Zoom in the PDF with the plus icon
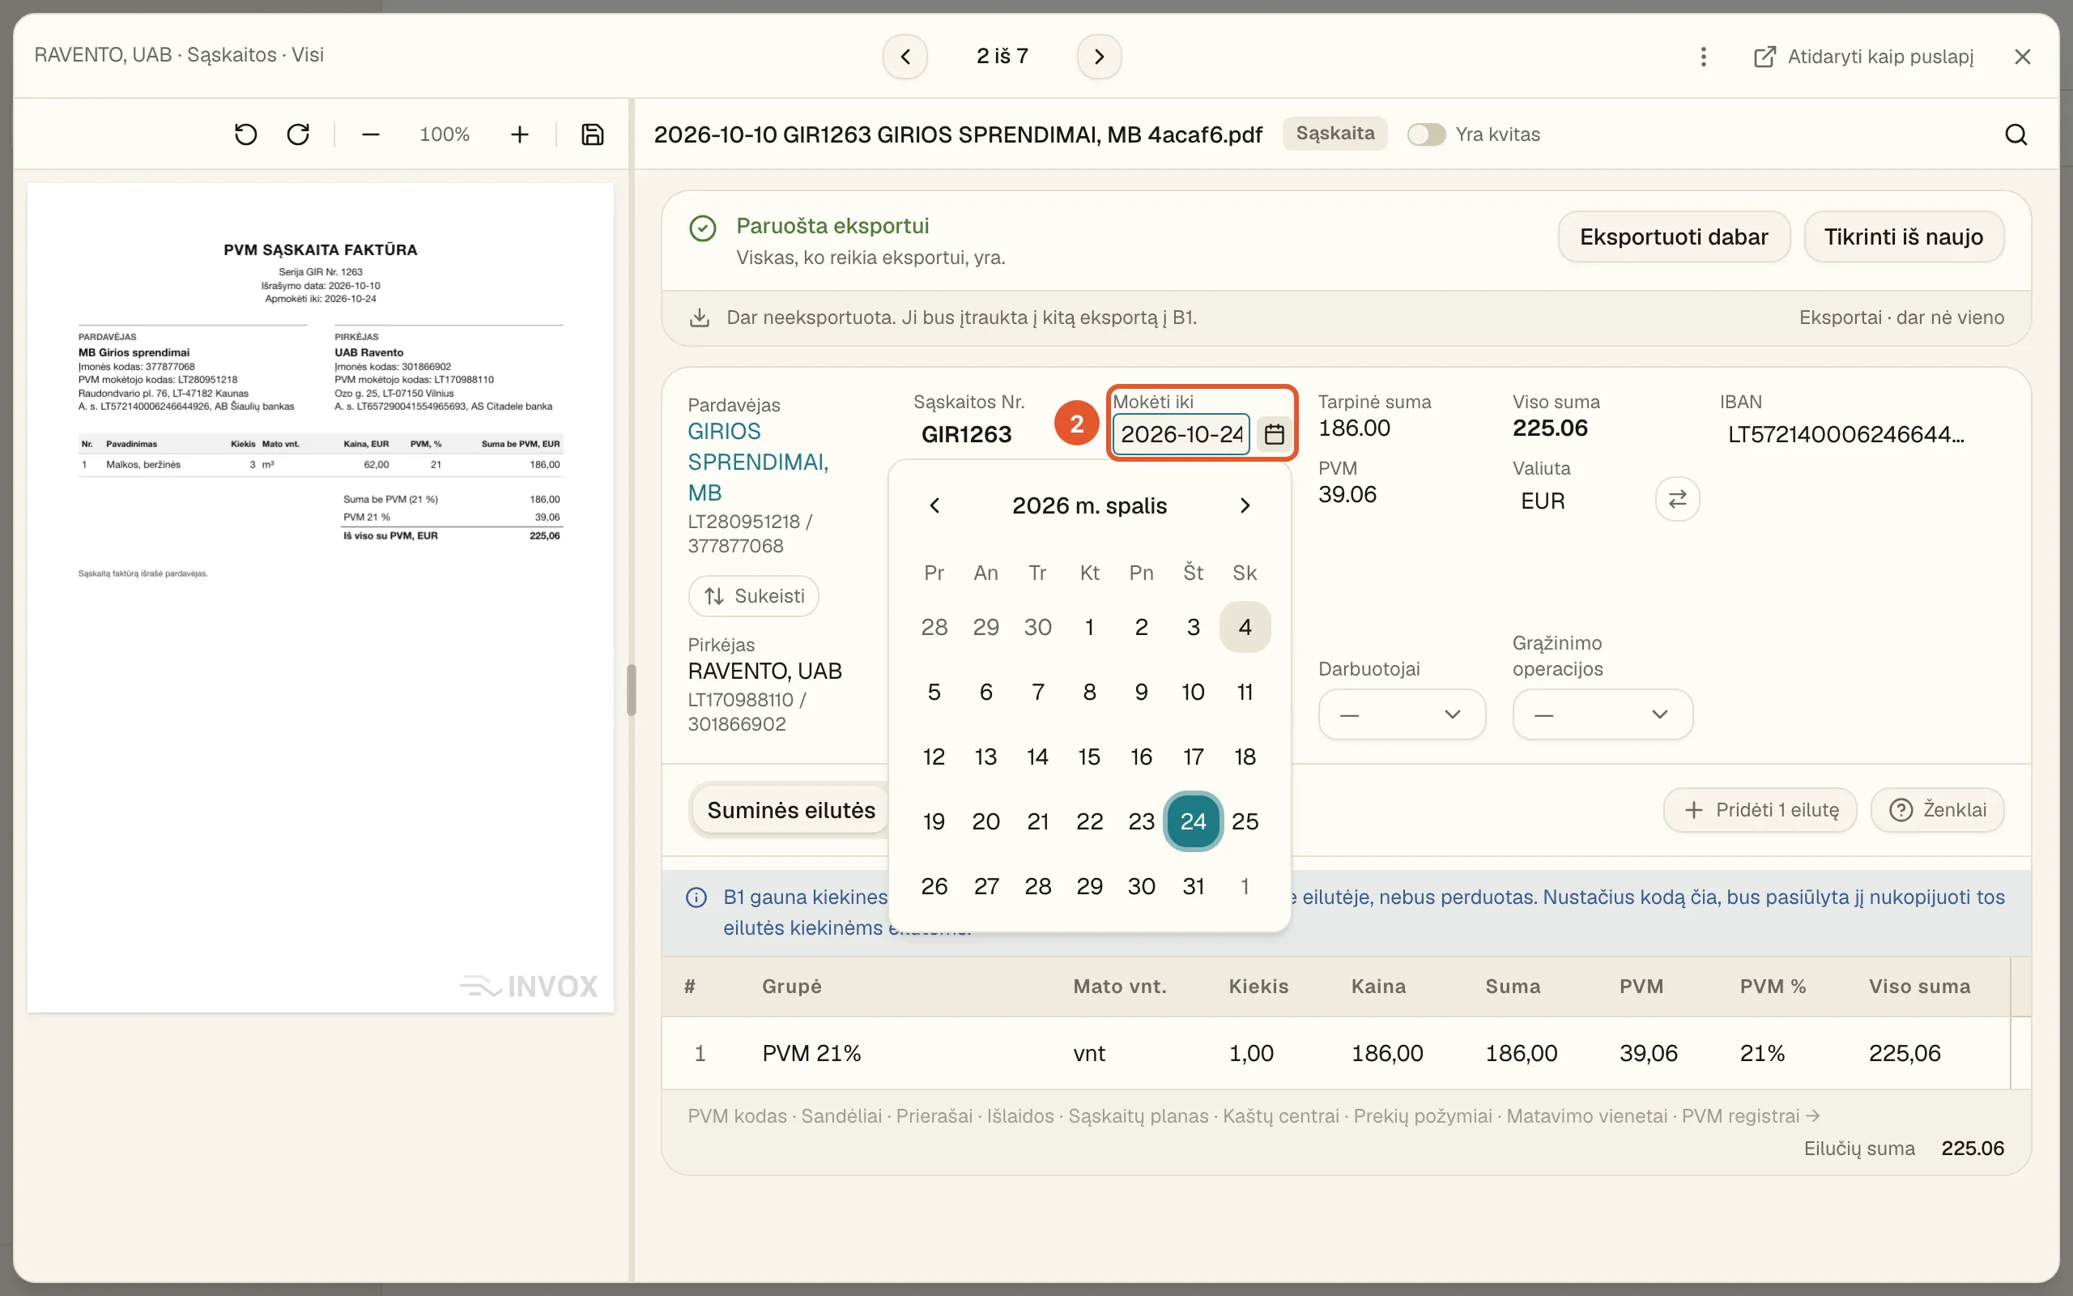The height and width of the screenshot is (1296, 2073). (519, 134)
